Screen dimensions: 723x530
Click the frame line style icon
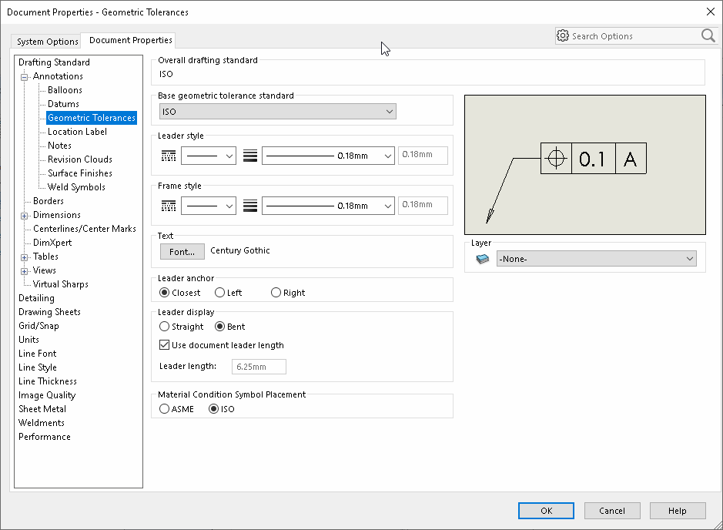pyautogui.click(x=169, y=206)
